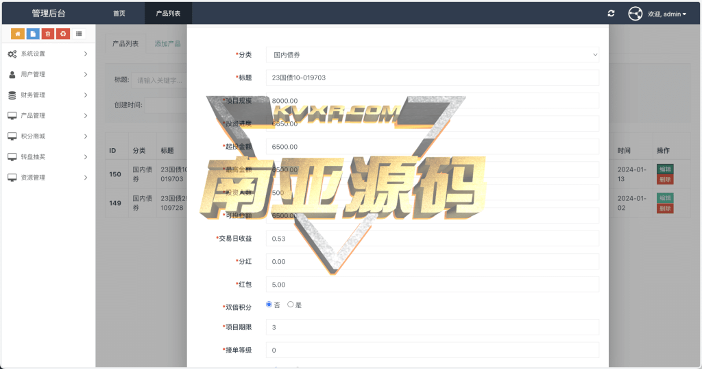
Task: Expand the 用户管理 menu chevron
Action: coord(86,74)
